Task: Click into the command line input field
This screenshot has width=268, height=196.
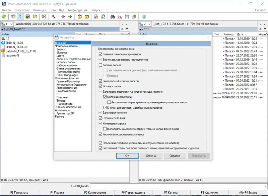Action: [x=177, y=186]
